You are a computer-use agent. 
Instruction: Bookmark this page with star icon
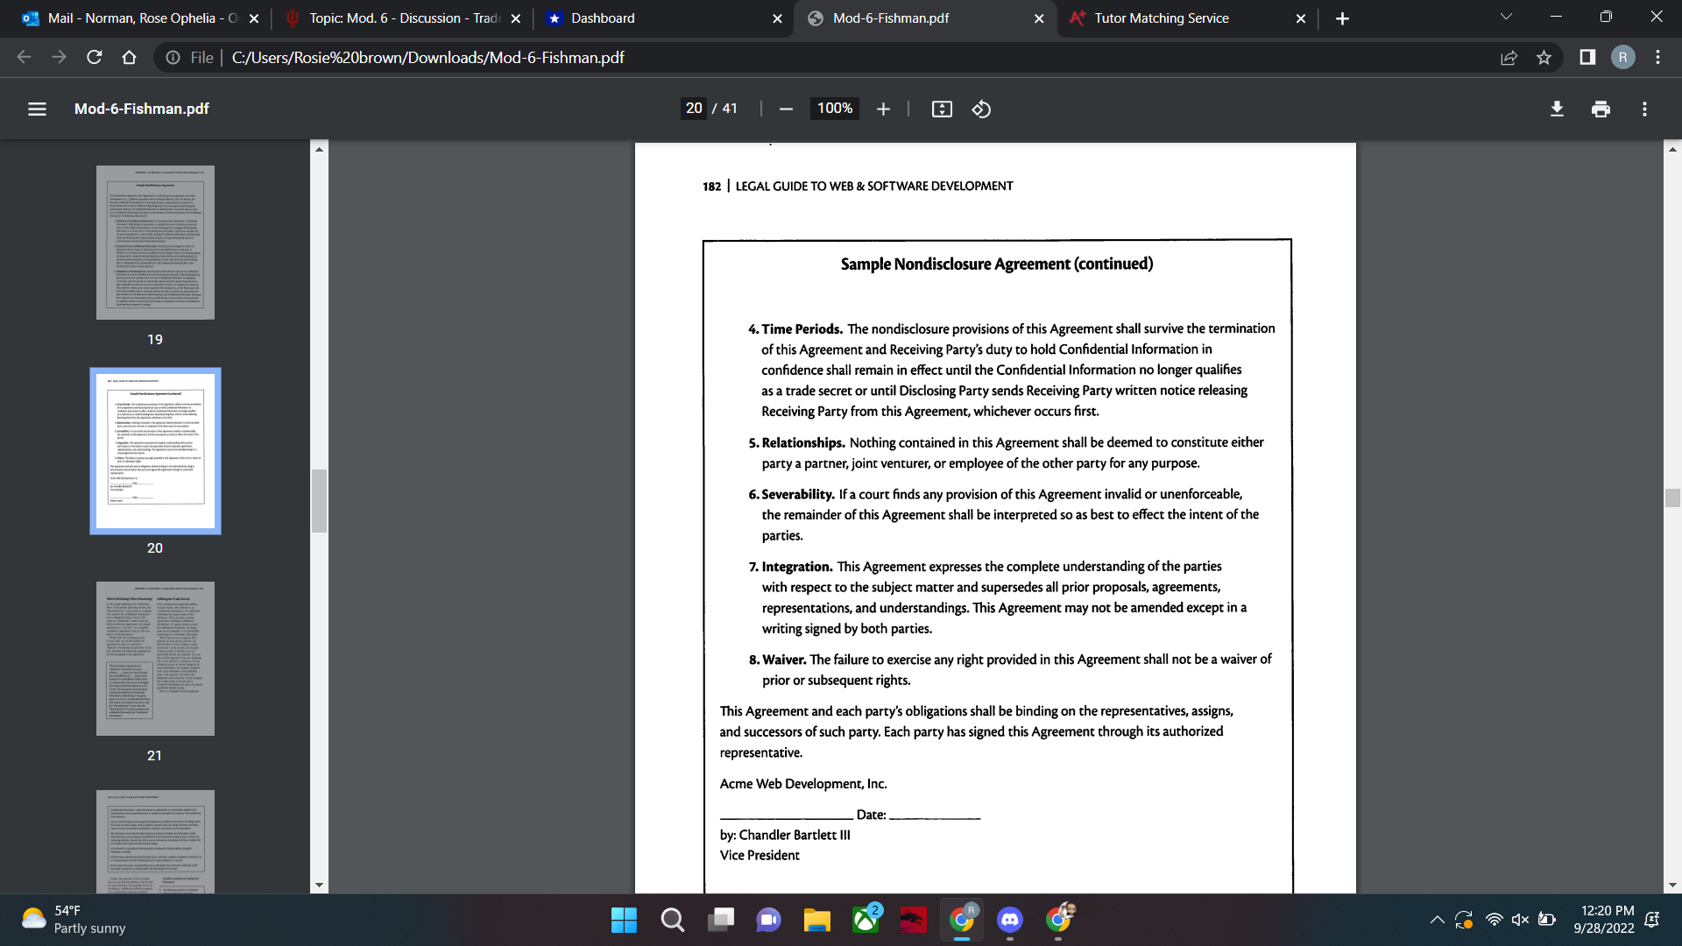[1544, 58]
